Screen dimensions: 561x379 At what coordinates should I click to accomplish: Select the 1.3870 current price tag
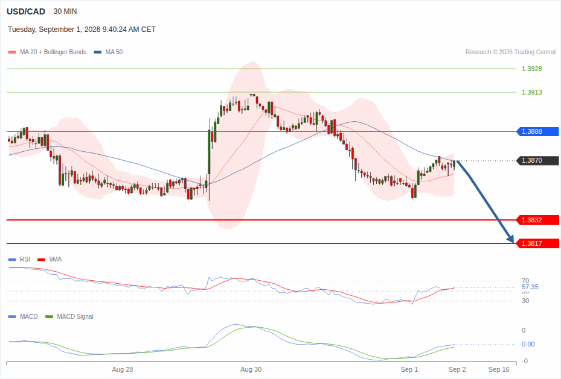pos(537,161)
